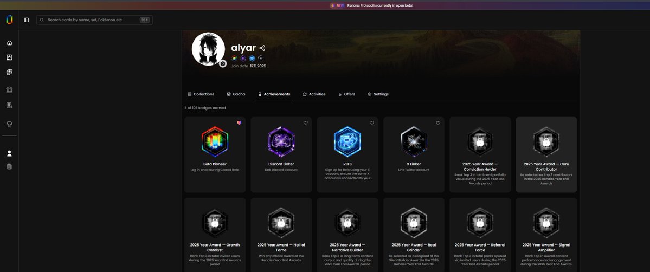Open the card gallery sidebar icon
The image size is (650, 272).
coord(10,57)
